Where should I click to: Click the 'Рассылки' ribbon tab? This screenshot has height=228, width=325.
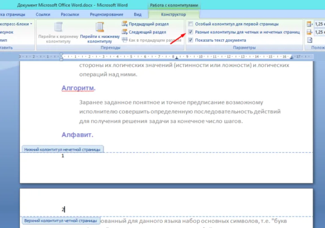pos(70,14)
